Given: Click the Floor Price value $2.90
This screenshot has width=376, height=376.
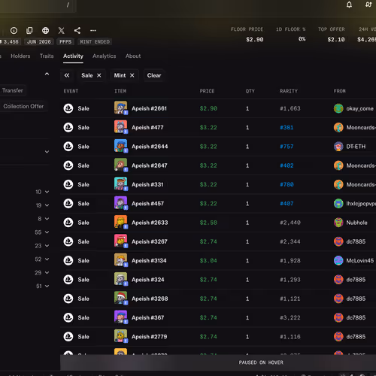Looking at the screenshot, I should (x=255, y=39).
